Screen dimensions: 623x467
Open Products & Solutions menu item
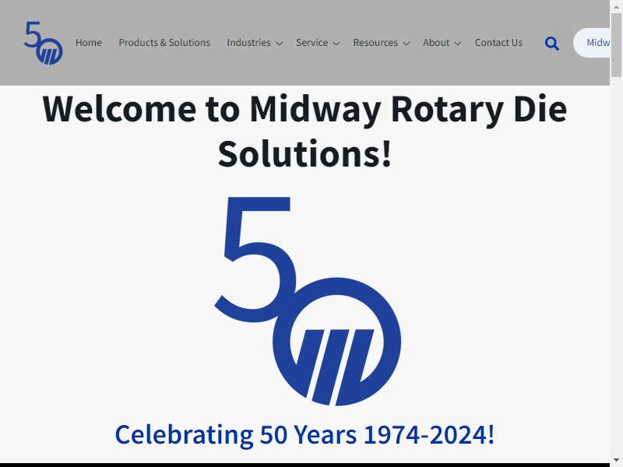pos(164,43)
